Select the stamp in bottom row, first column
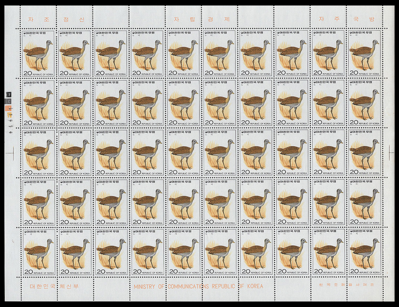Image resolution: width=399 pixels, height=307 pixels. (x=38, y=252)
